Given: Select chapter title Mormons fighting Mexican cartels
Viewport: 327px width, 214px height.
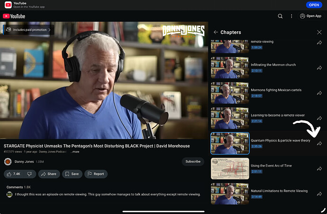Looking at the screenshot, I should coord(276,90).
